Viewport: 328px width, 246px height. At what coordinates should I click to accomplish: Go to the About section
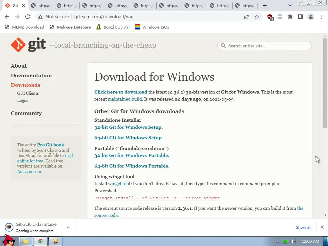tap(19, 66)
